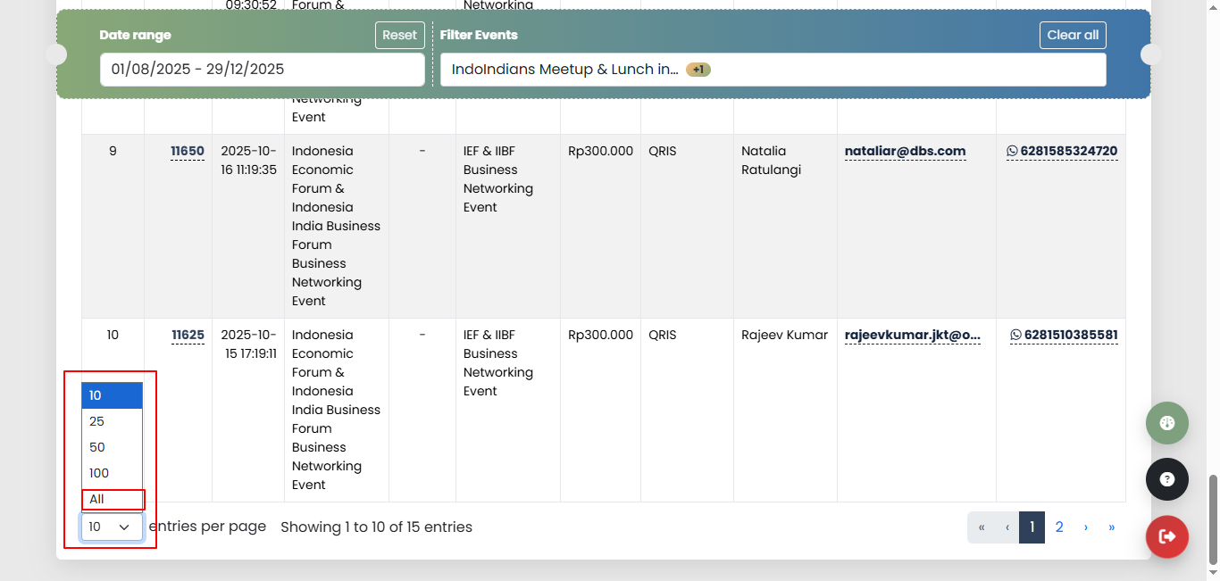1220x581 pixels.
Task: Click the Clear all filters button
Action: click(1073, 35)
